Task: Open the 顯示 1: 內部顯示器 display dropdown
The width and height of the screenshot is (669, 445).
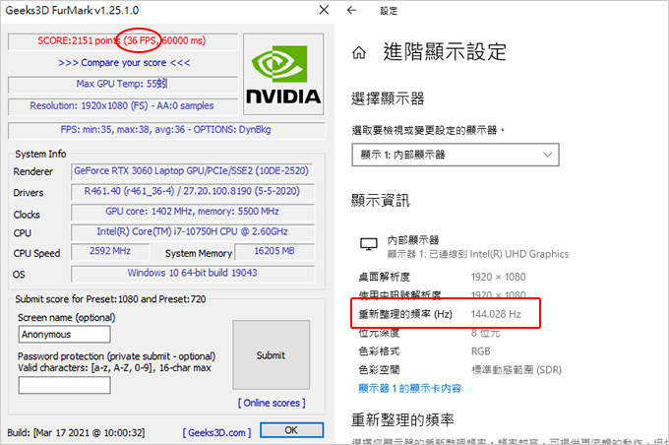Action: [x=456, y=155]
